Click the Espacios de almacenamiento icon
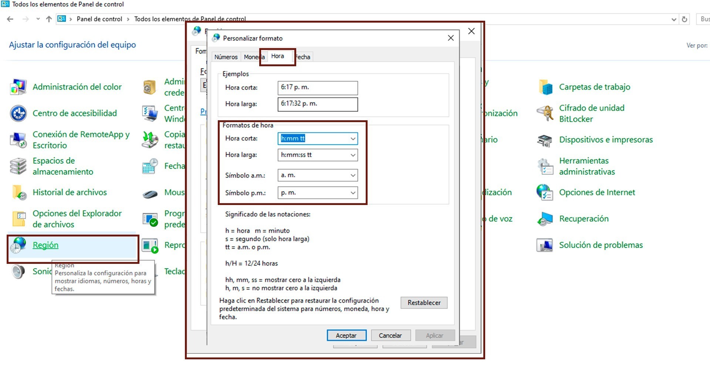710x373 pixels. 18,166
